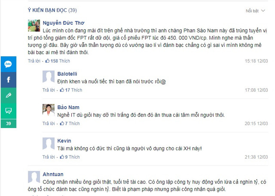Viewport: 275px width, 196px height.
Task: Like Nguyễn Đức Thơ's comment thumbs-up
Action: 47,61
